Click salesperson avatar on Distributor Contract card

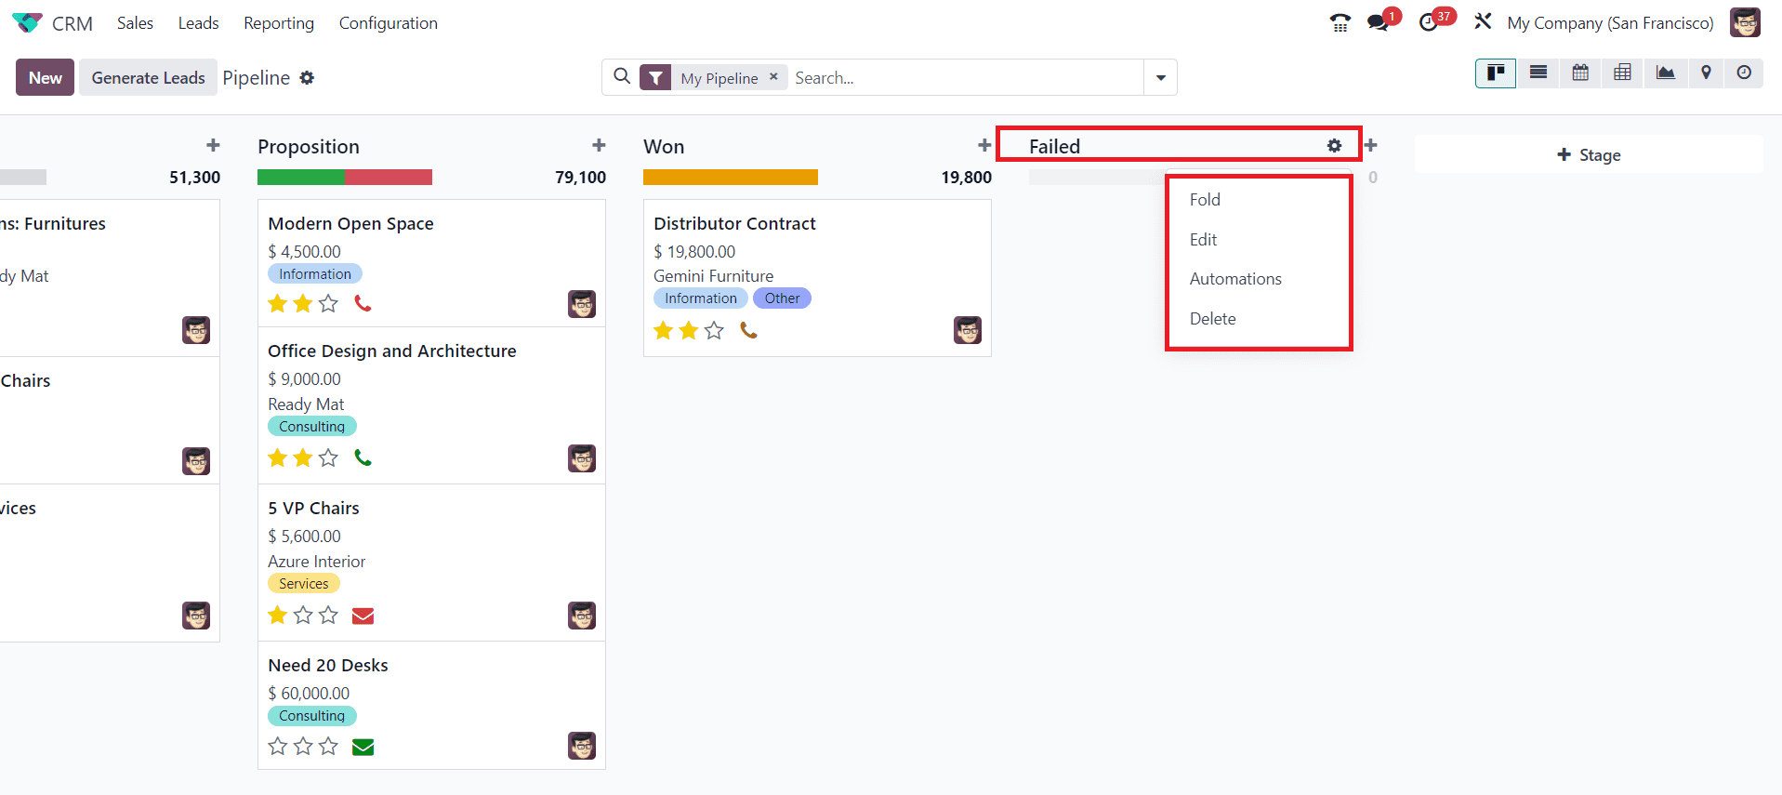click(968, 330)
